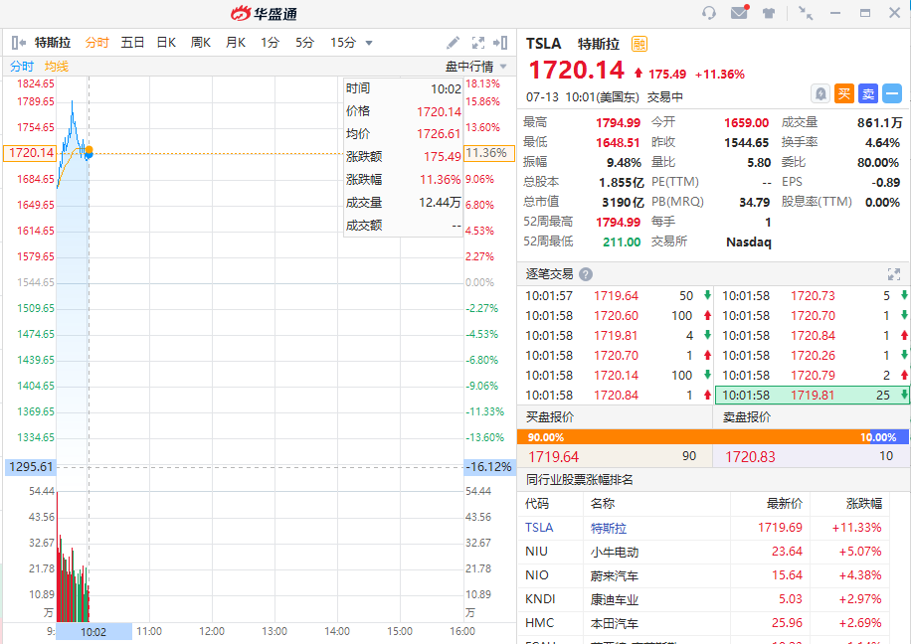Toggle the right quote sidebar panel

(501, 43)
